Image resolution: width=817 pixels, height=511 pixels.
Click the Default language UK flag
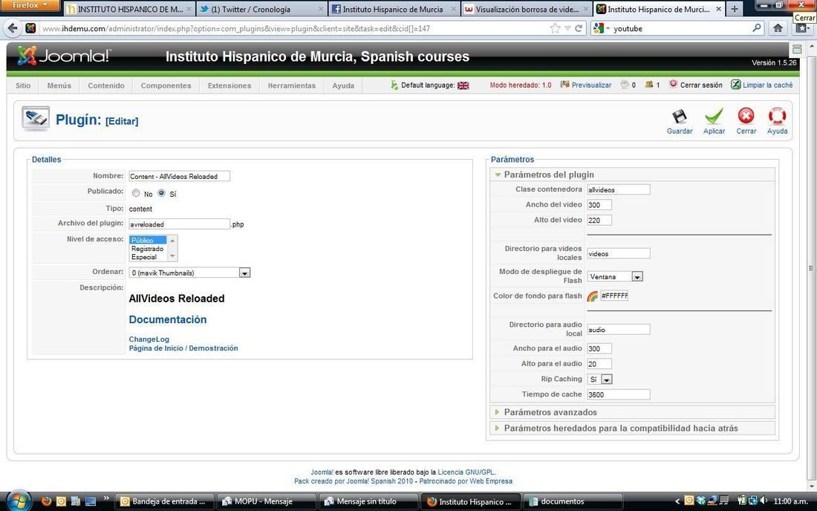463,85
